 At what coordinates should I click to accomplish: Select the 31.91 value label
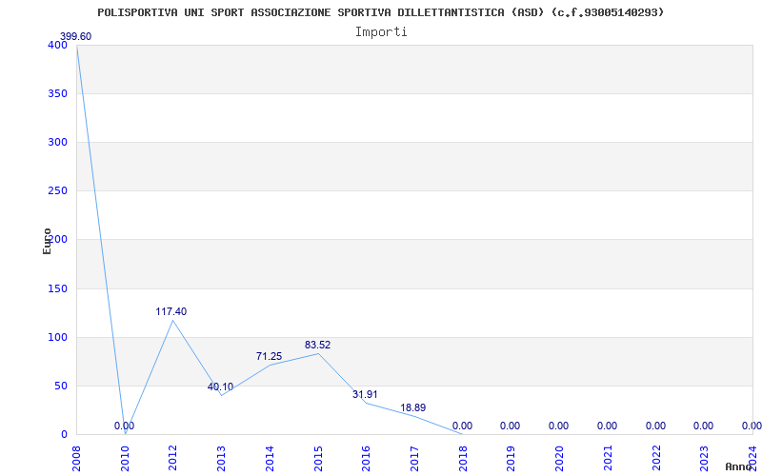click(x=365, y=394)
